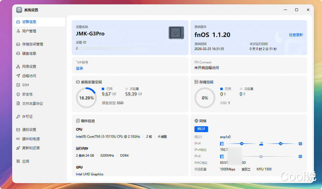Click the 登录 login link

point(79,68)
